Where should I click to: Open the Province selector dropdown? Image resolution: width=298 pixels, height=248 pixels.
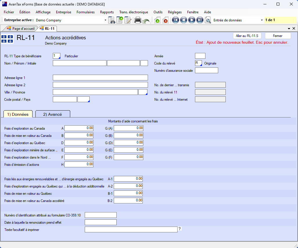pos(143,92)
